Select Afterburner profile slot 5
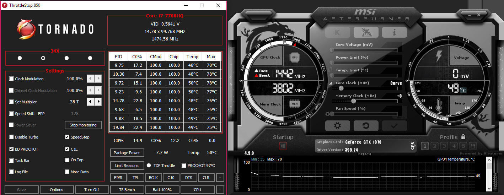The height and width of the screenshot is (195, 504). tap(463, 146)
